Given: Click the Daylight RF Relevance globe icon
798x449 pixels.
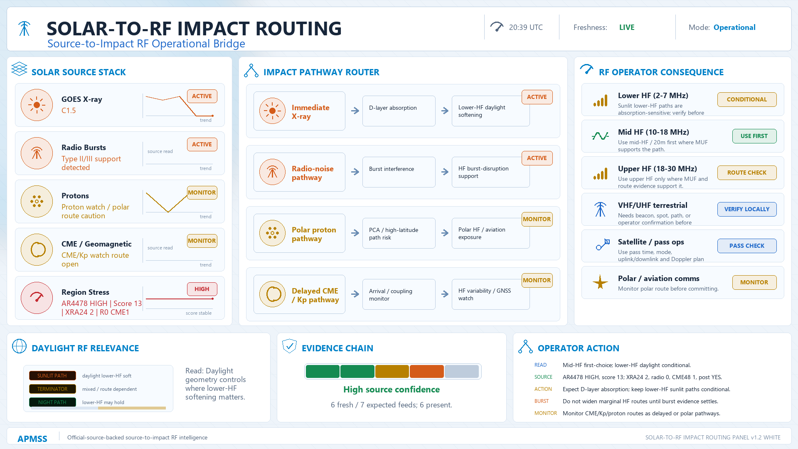Looking at the screenshot, I should click(x=19, y=346).
